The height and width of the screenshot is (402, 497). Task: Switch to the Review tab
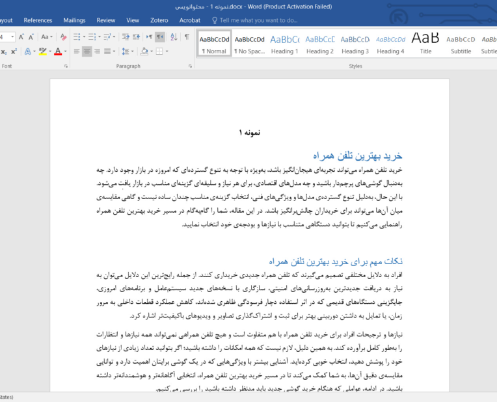(106, 20)
